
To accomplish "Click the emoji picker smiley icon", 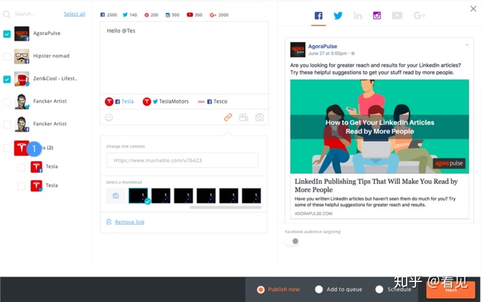I will (109, 118).
